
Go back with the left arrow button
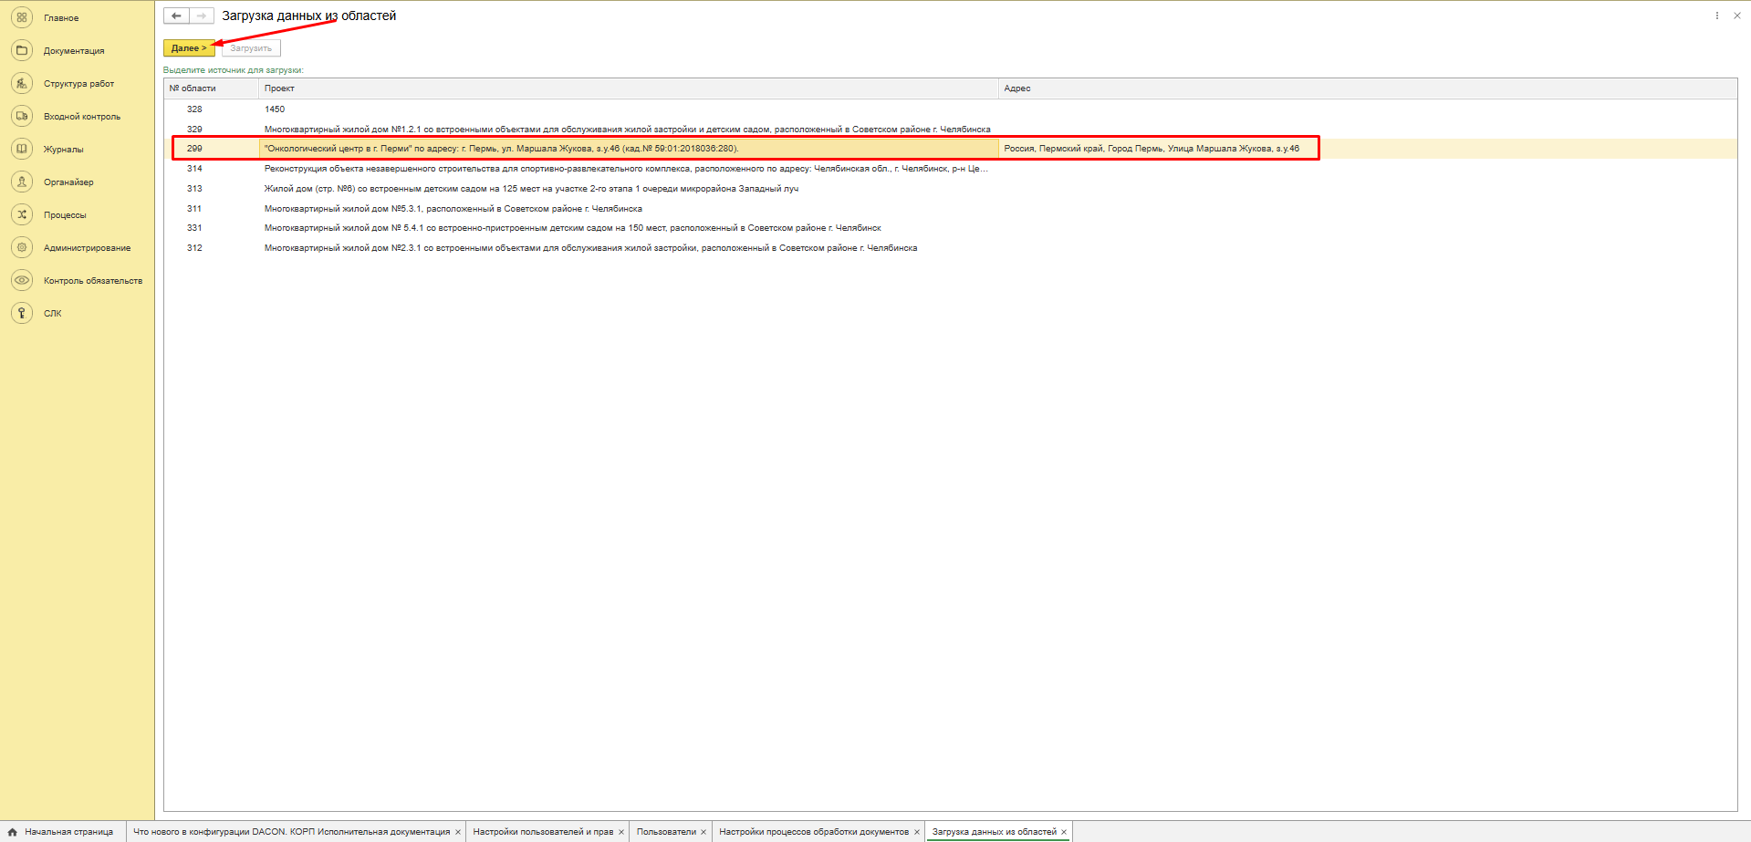[x=176, y=16]
